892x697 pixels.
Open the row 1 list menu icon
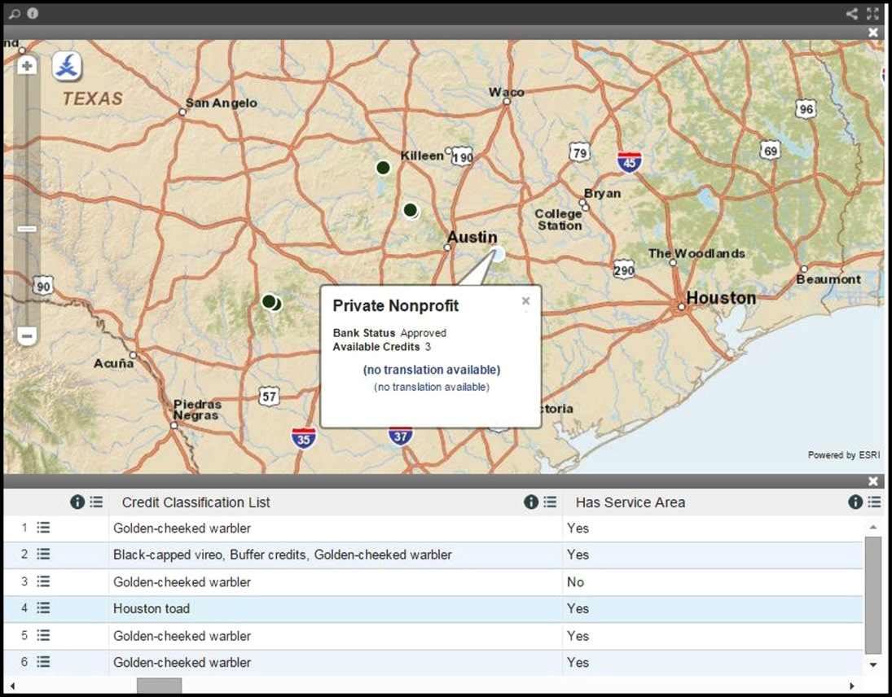[x=43, y=528]
